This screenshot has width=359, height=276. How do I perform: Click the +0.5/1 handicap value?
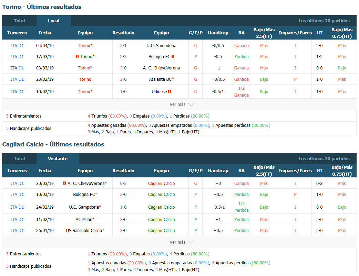tap(218, 207)
